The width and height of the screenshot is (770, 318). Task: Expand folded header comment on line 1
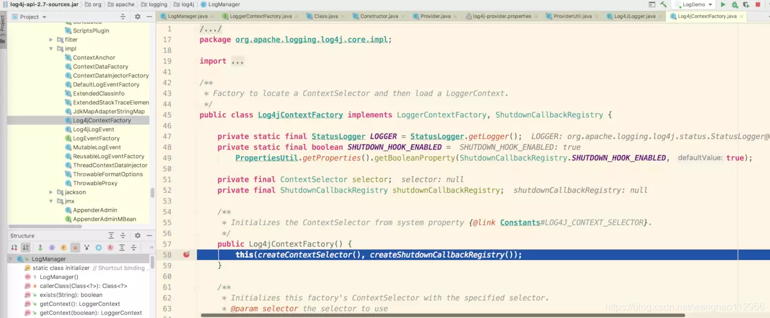point(211,29)
